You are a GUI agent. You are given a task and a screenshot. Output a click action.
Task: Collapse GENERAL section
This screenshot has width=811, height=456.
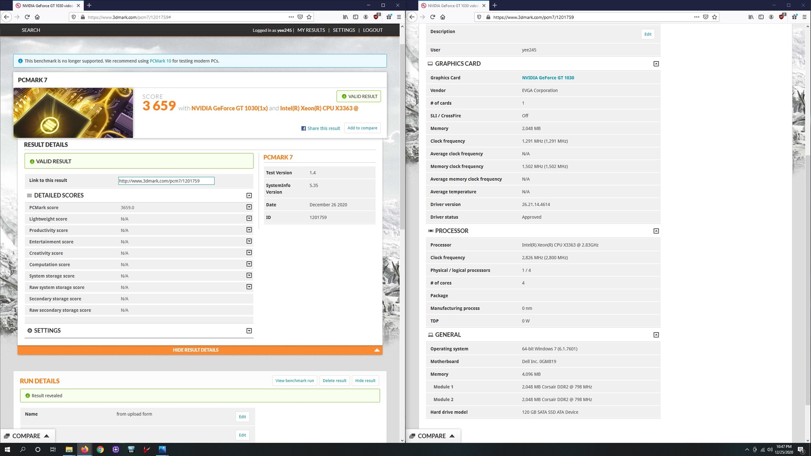[x=656, y=335]
